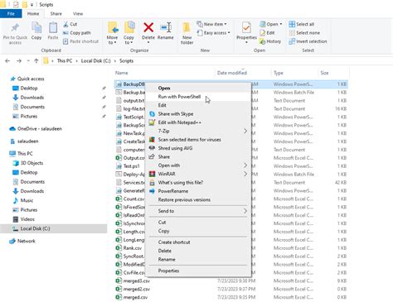Click Edit in the ribbon Open group

click(x=267, y=33)
